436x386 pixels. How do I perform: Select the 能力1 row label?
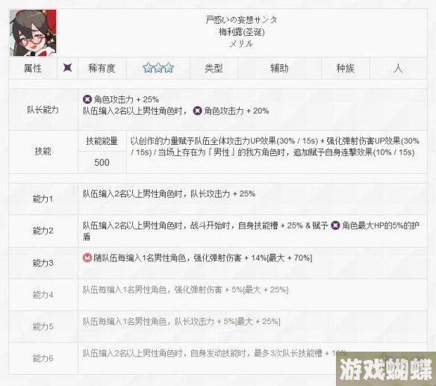(43, 199)
